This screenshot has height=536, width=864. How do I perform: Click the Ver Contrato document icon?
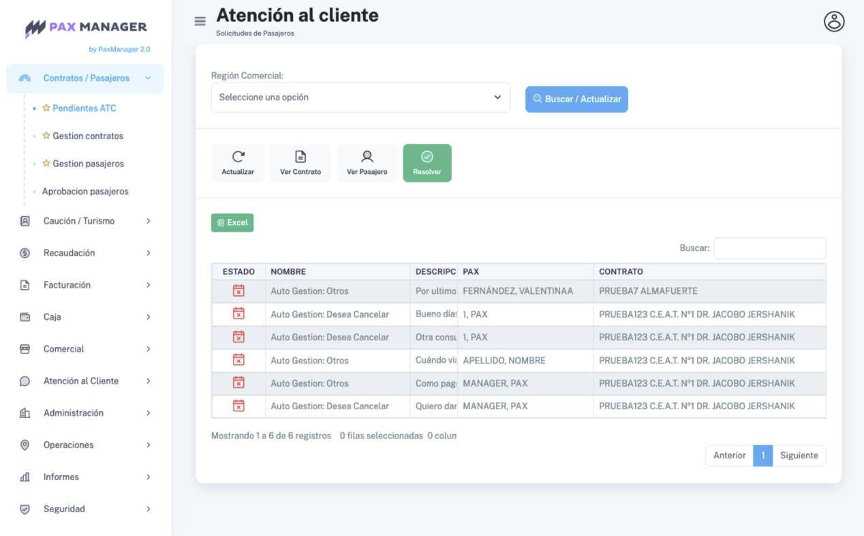pyautogui.click(x=300, y=157)
